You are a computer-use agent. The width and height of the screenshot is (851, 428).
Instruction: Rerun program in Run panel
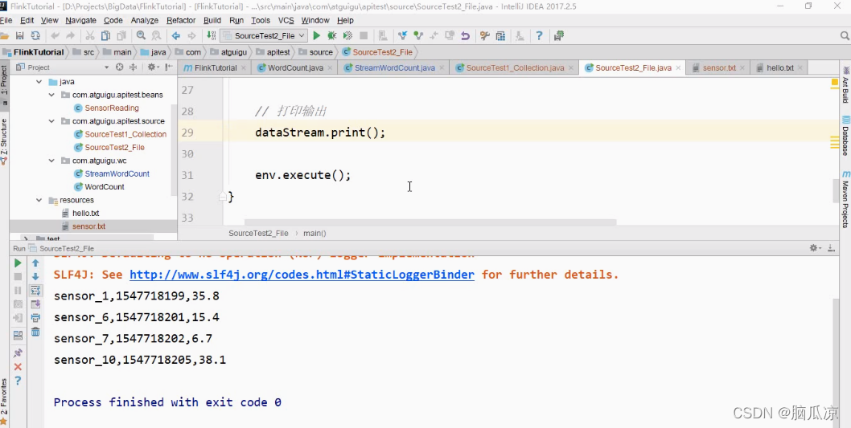pyautogui.click(x=18, y=263)
